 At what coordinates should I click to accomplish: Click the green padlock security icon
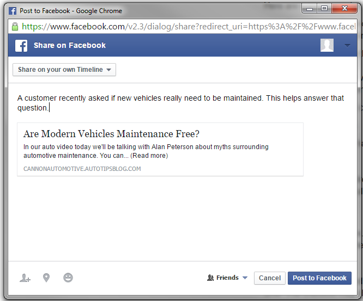15,27
